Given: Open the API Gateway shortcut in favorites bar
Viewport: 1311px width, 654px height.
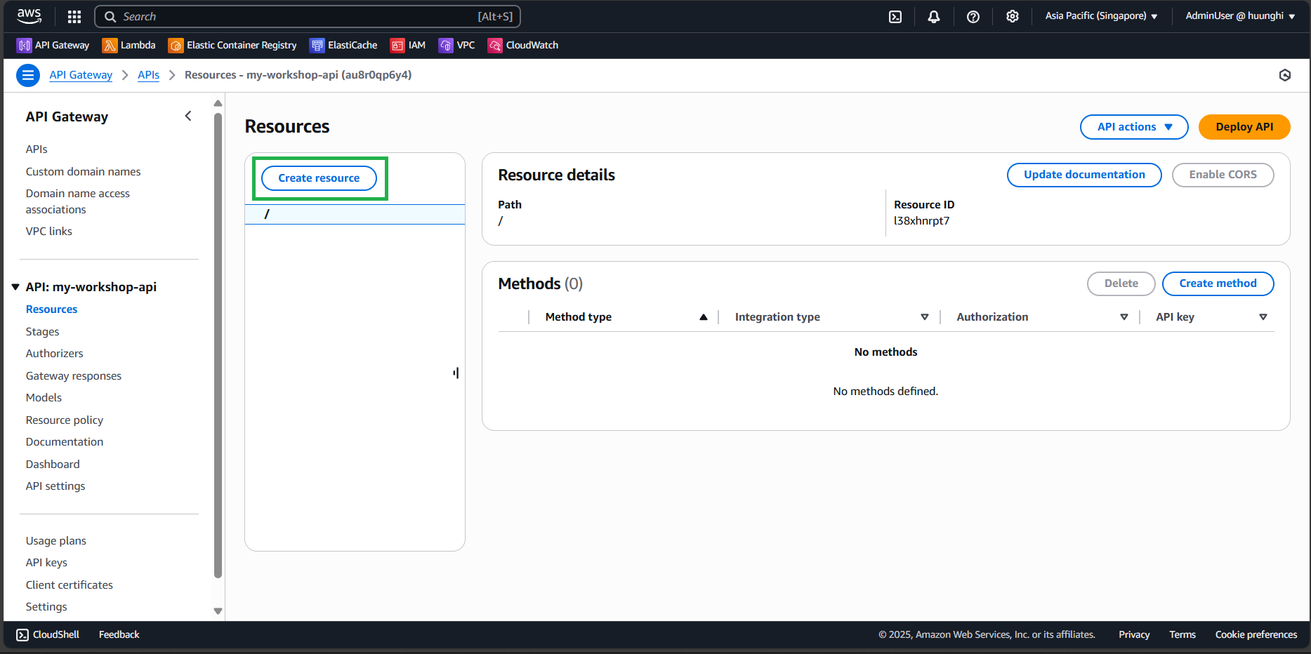Looking at the screenshot, I should pos(53,45).
